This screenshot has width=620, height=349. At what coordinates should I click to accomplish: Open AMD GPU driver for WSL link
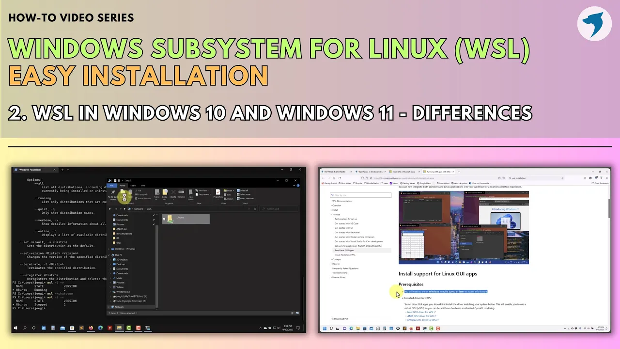[420, 316]
